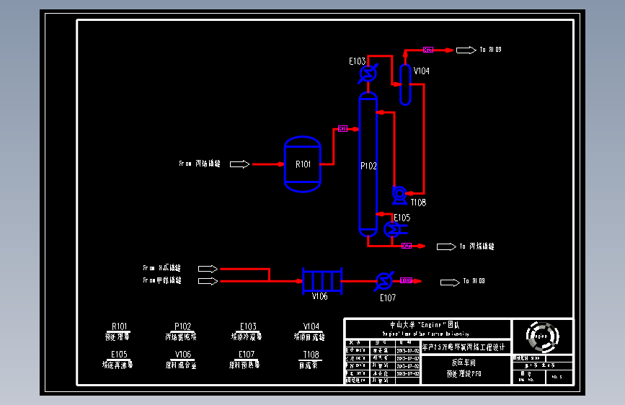
Task: Click the T108 reflux pump symbol
Action: [x=399, y=195]
